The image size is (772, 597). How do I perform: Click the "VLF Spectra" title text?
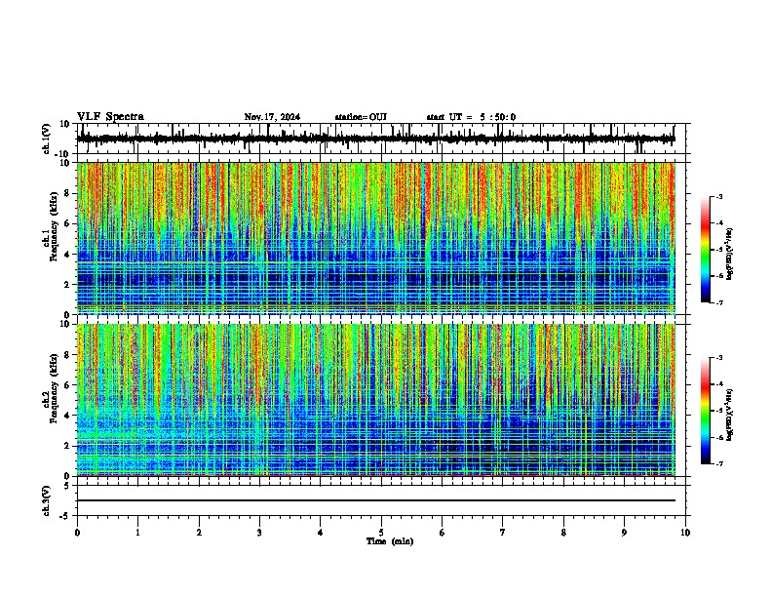point(110,117)
